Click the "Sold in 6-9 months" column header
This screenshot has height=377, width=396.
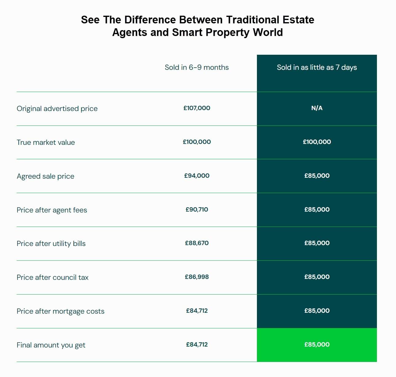click(197, 67)
